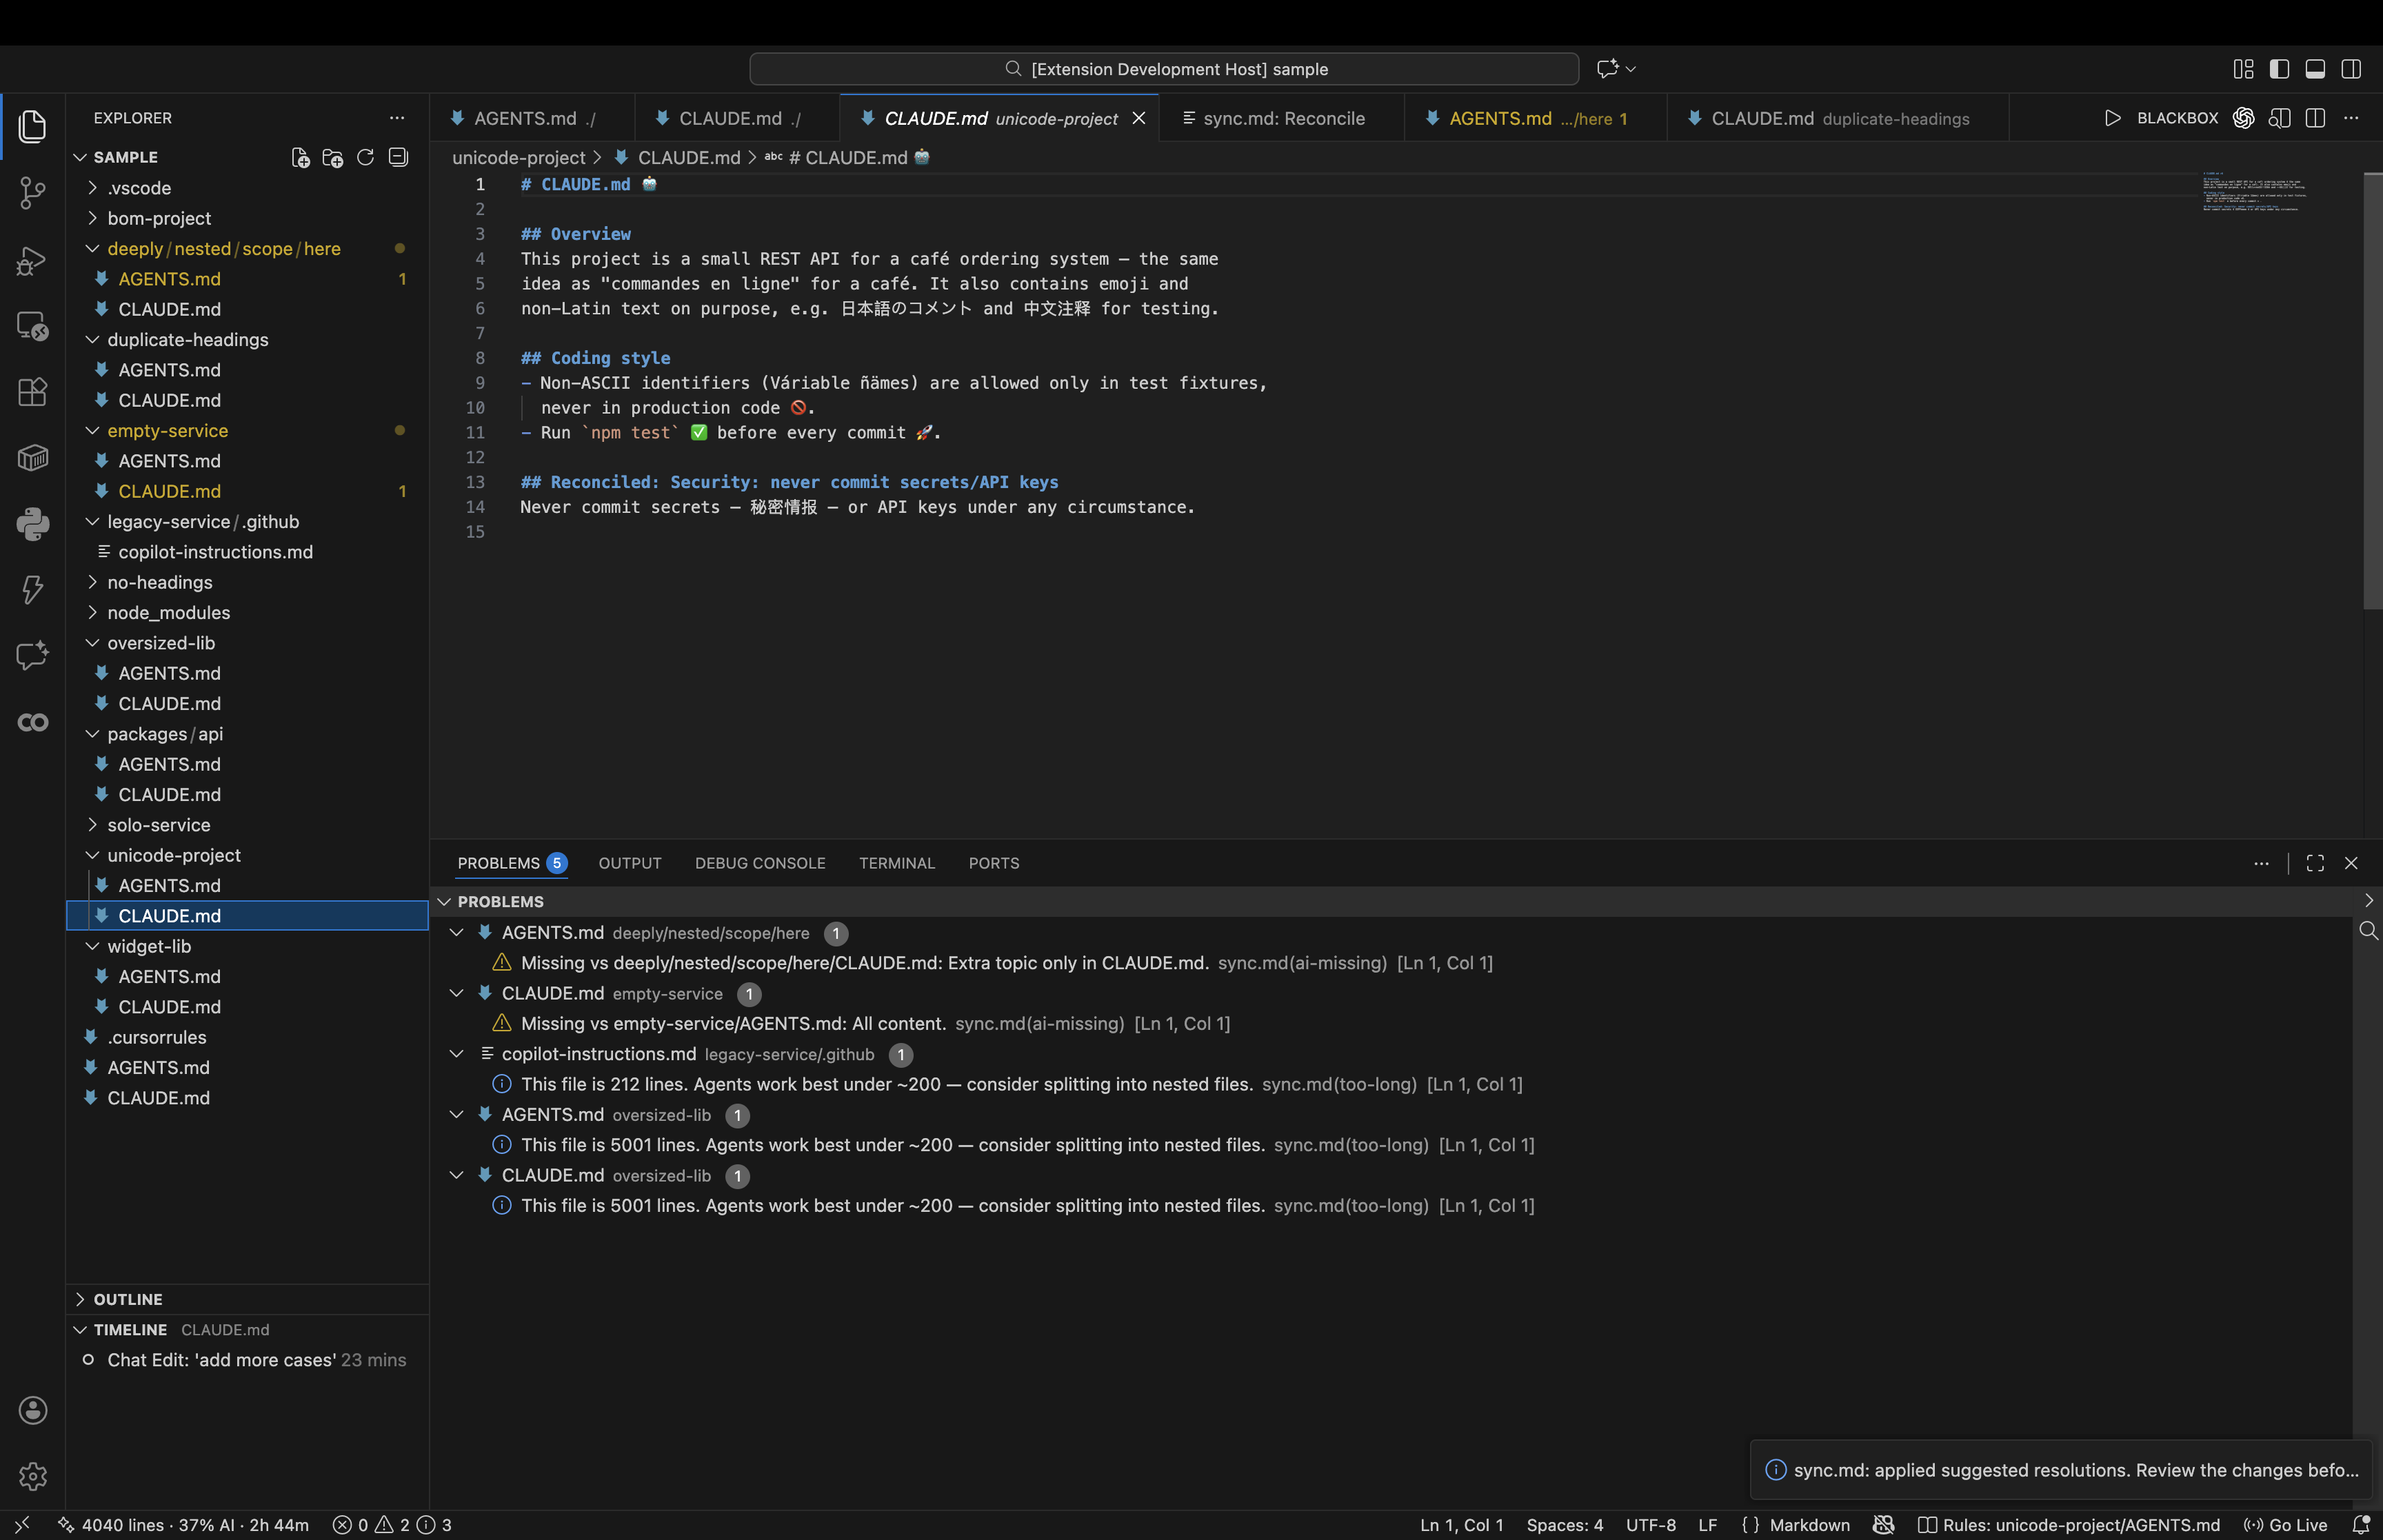Open Source Control view

[32, 193]
